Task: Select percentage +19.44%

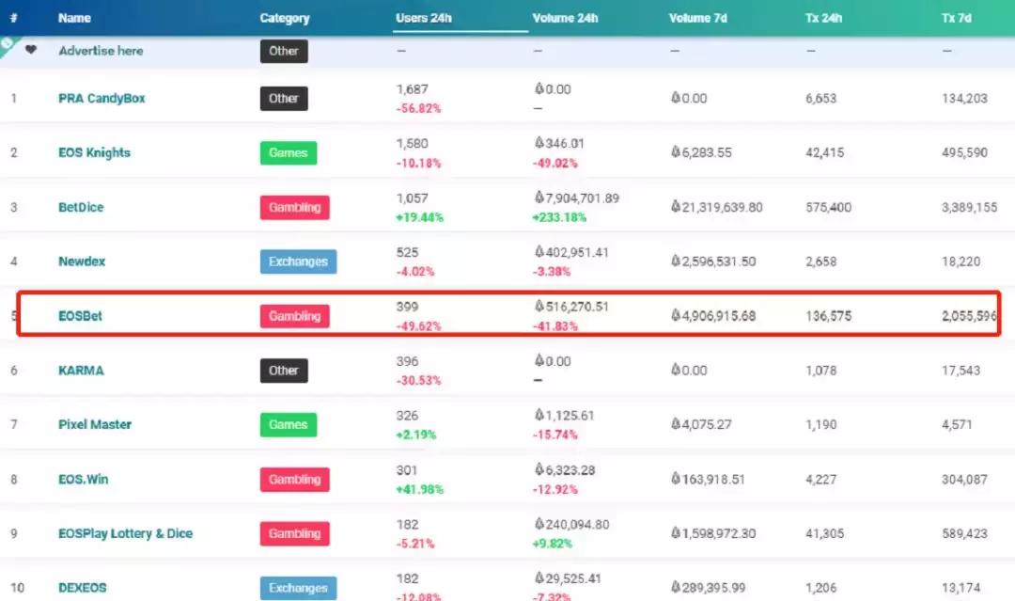Action: coord(419,217)
